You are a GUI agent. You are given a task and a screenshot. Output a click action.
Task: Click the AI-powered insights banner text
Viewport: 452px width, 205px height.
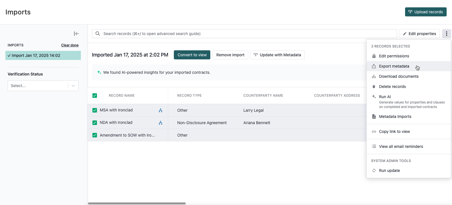tap(157, 72)
